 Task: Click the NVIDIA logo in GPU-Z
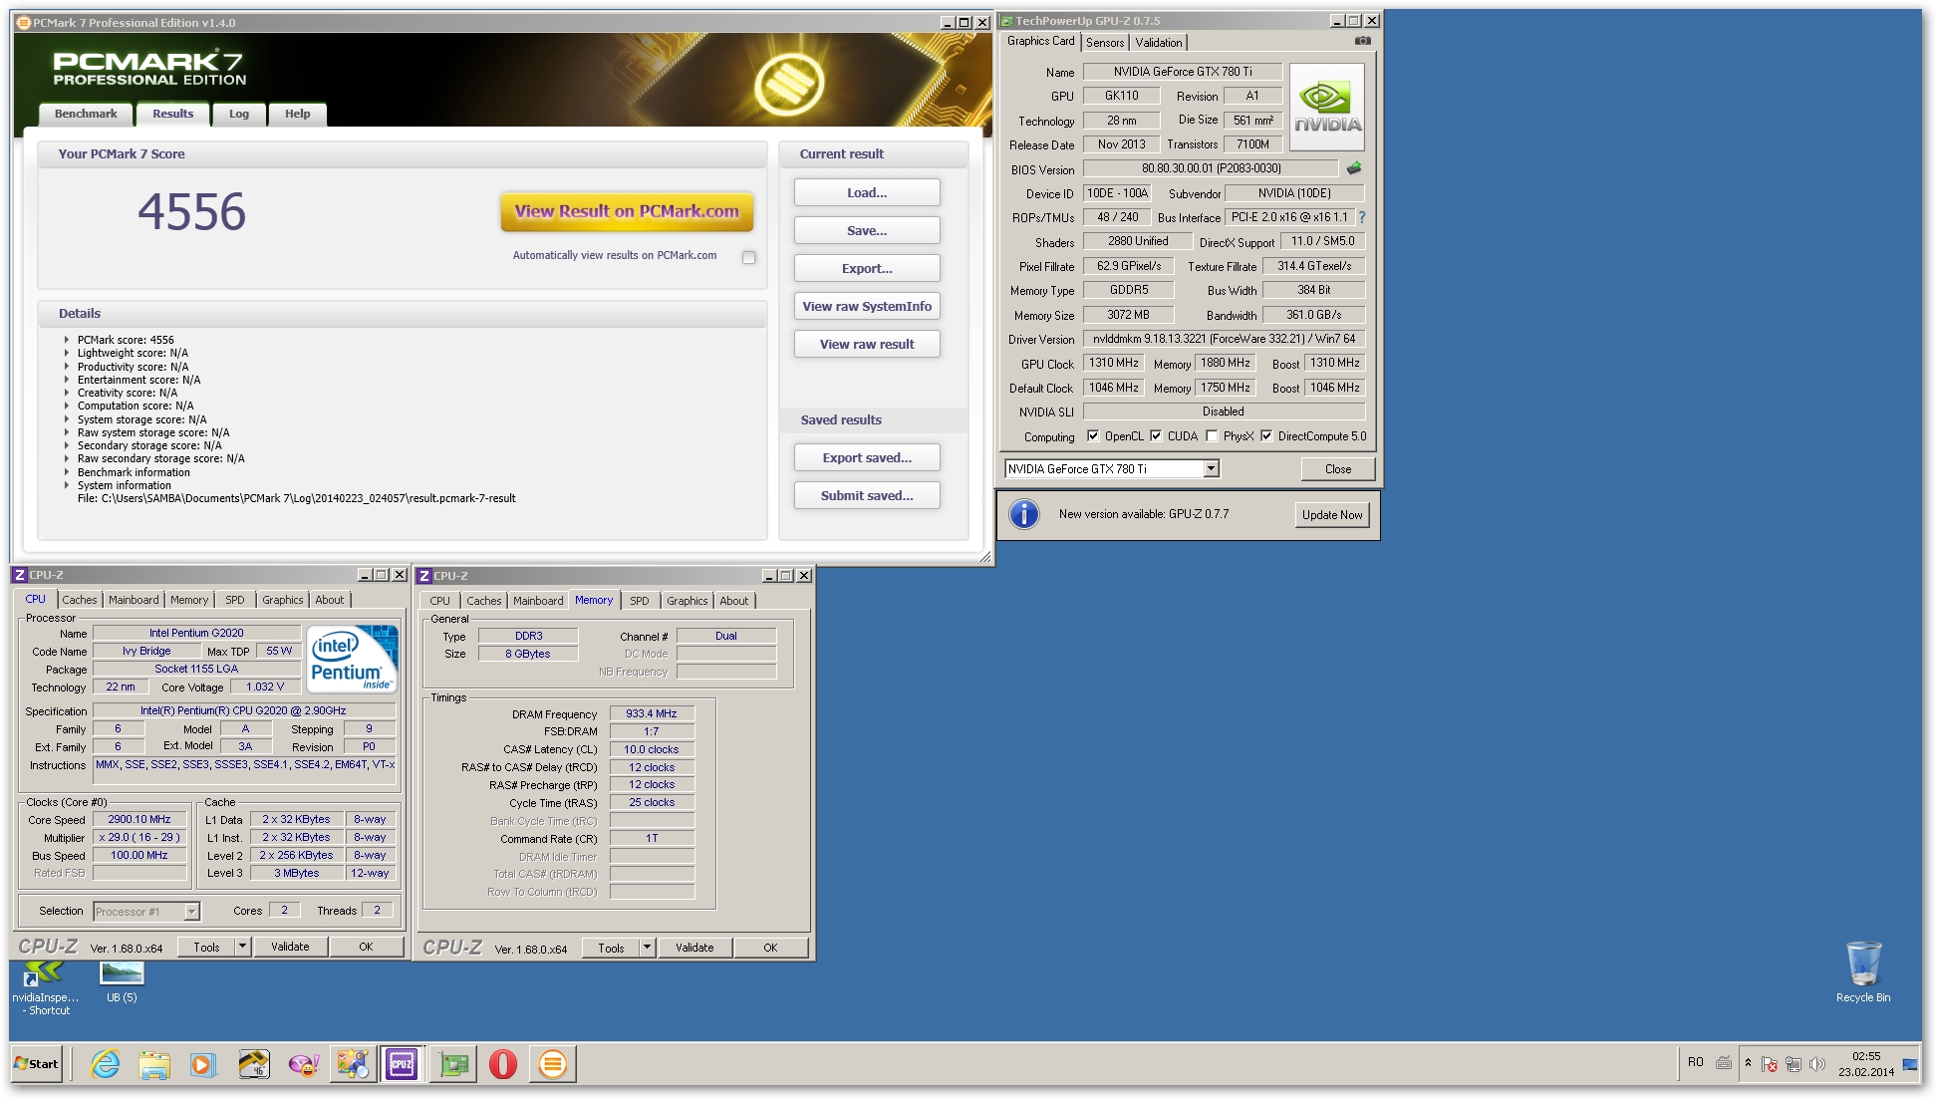tap(1327, 108)
